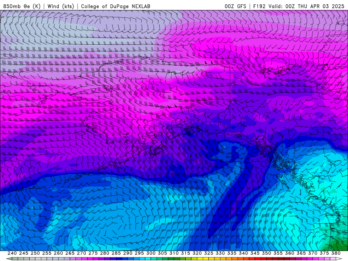
Task: Click the 240 legend value
Action: [x=12, y=253]
